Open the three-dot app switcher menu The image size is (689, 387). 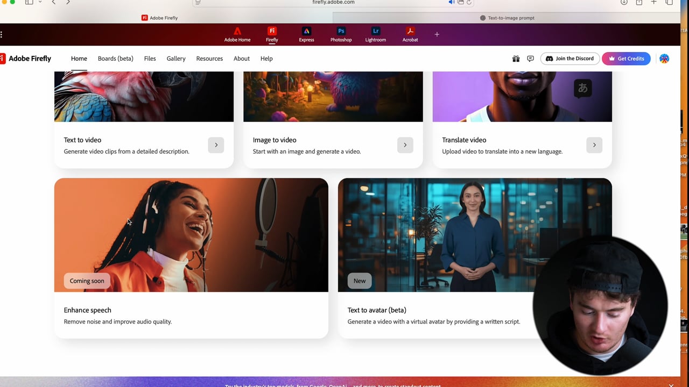coord(2,34)
